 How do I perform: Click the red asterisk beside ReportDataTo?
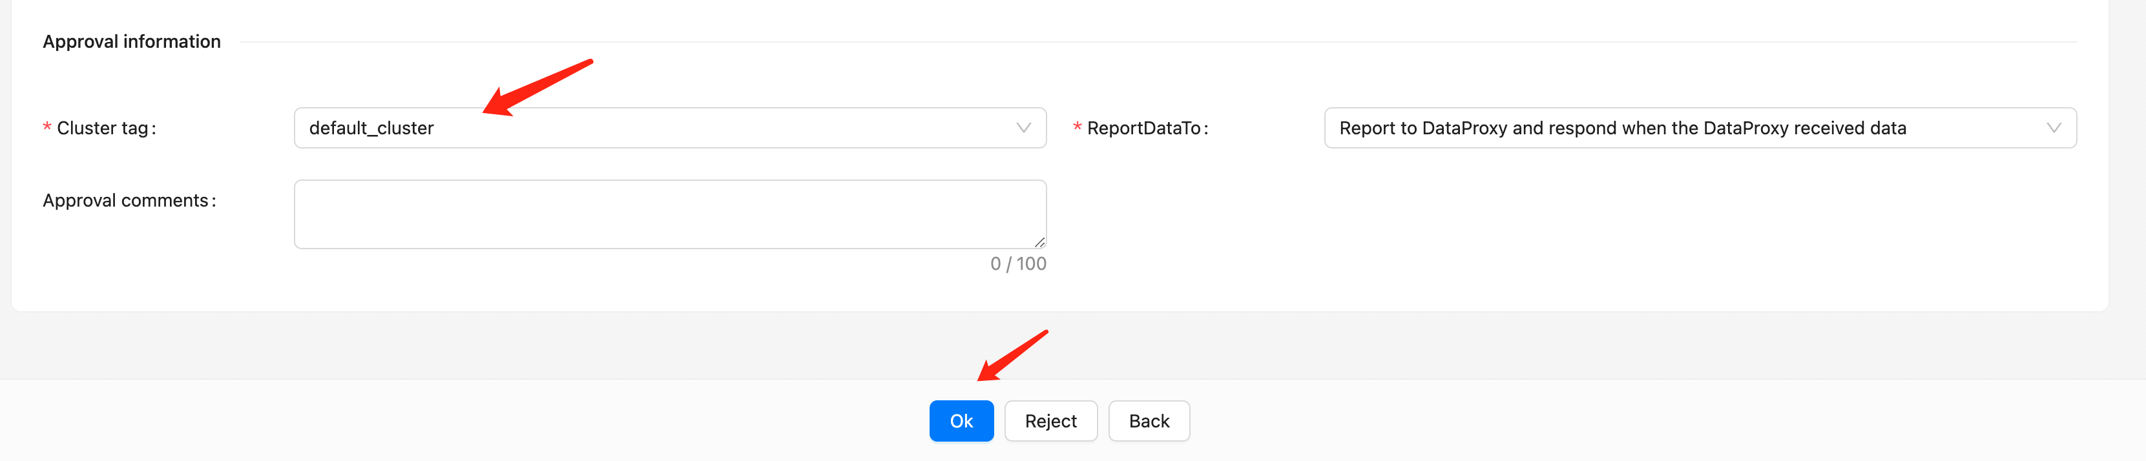(x=1077, y=127)
